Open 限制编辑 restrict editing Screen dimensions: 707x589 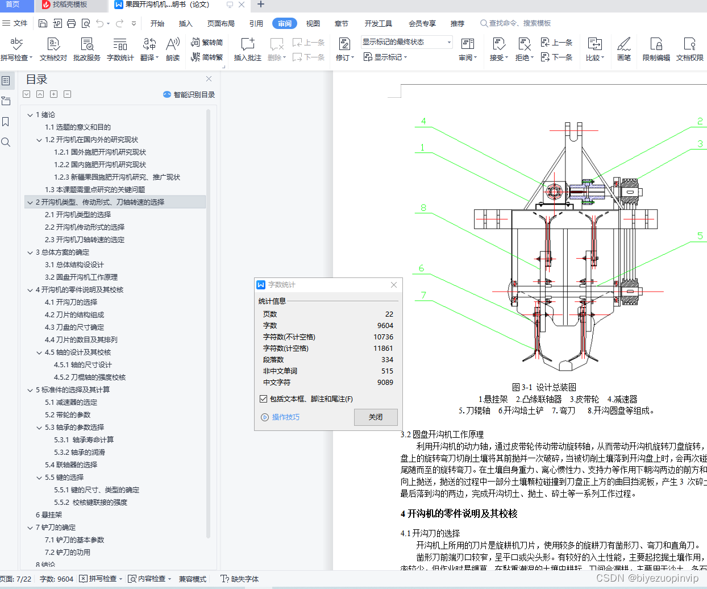pos(656,49)
